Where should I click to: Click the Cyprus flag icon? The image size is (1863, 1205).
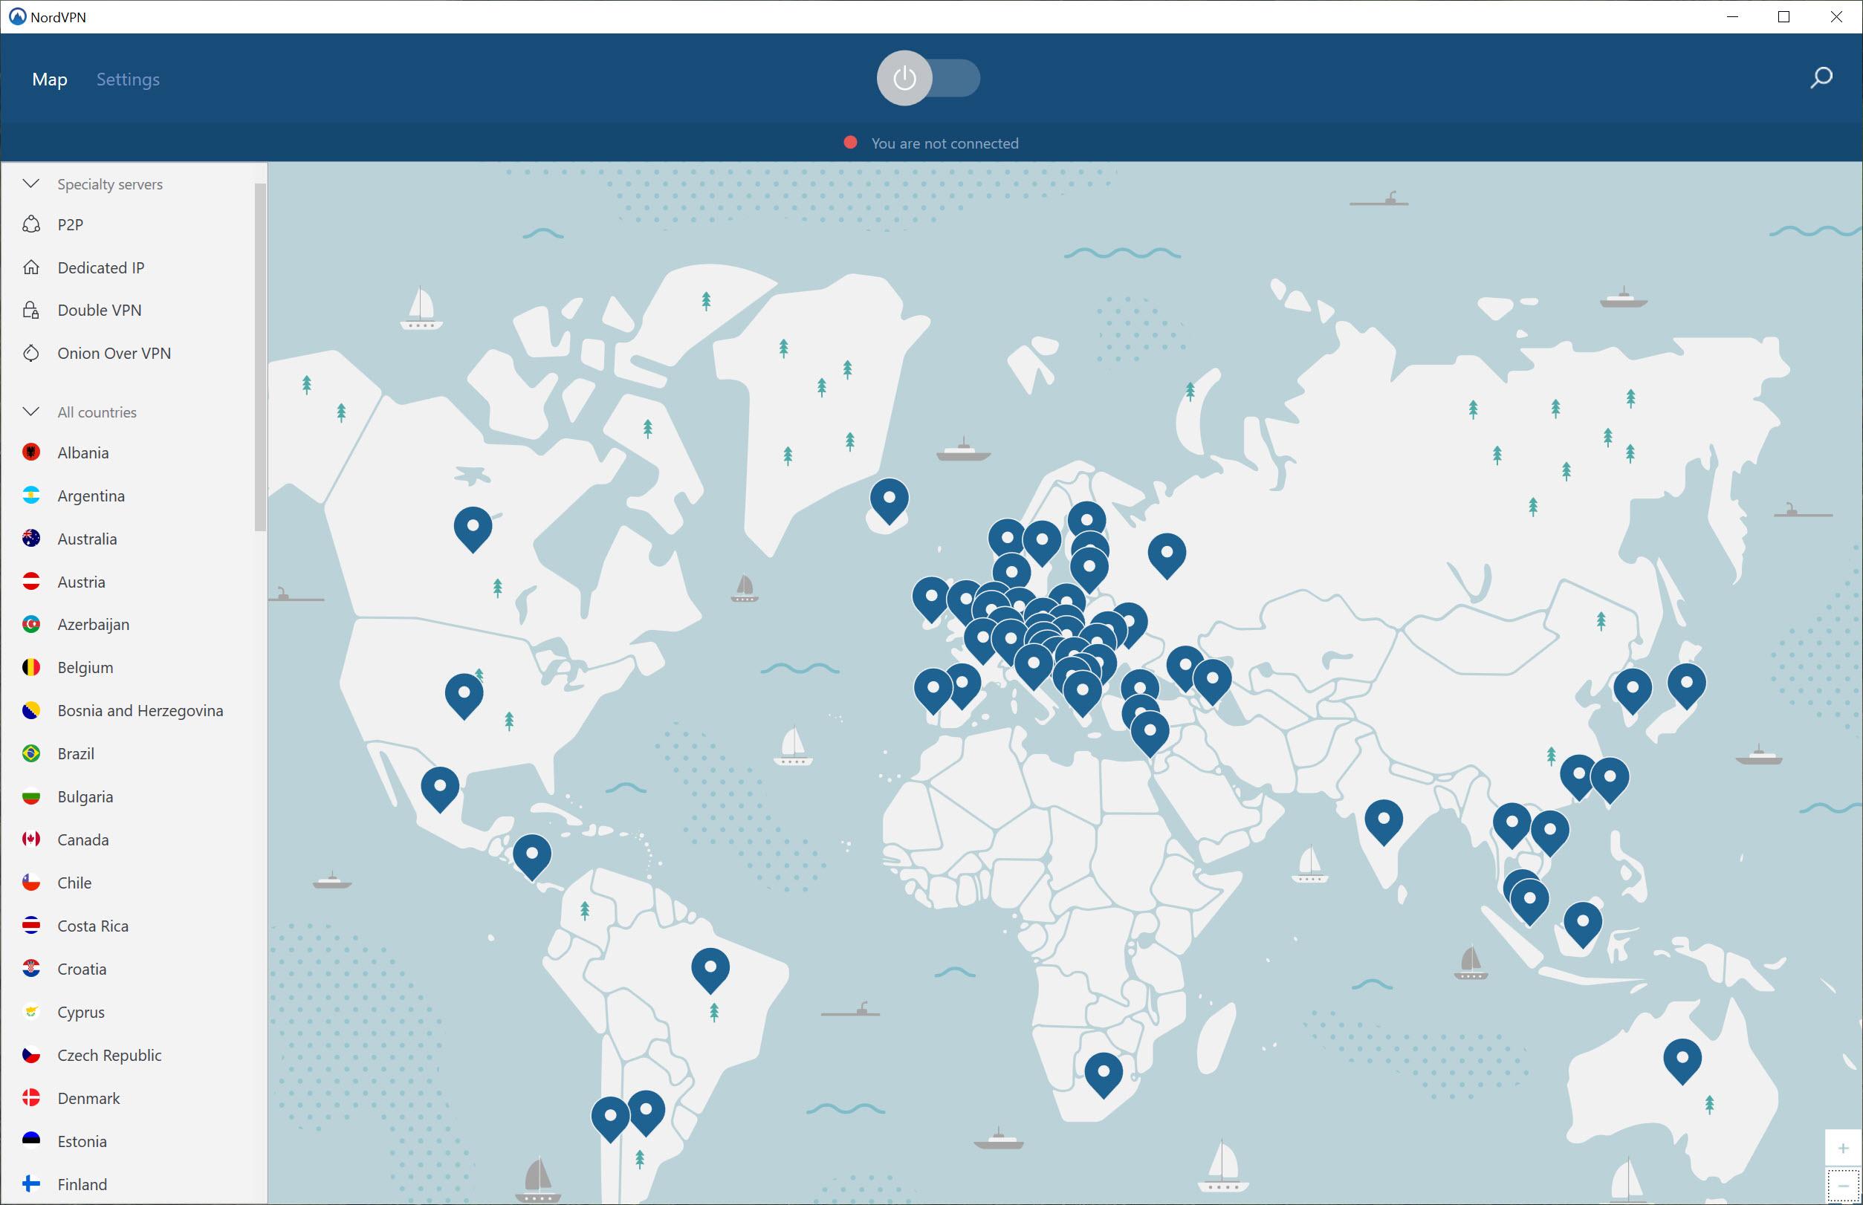[31, 1012]
